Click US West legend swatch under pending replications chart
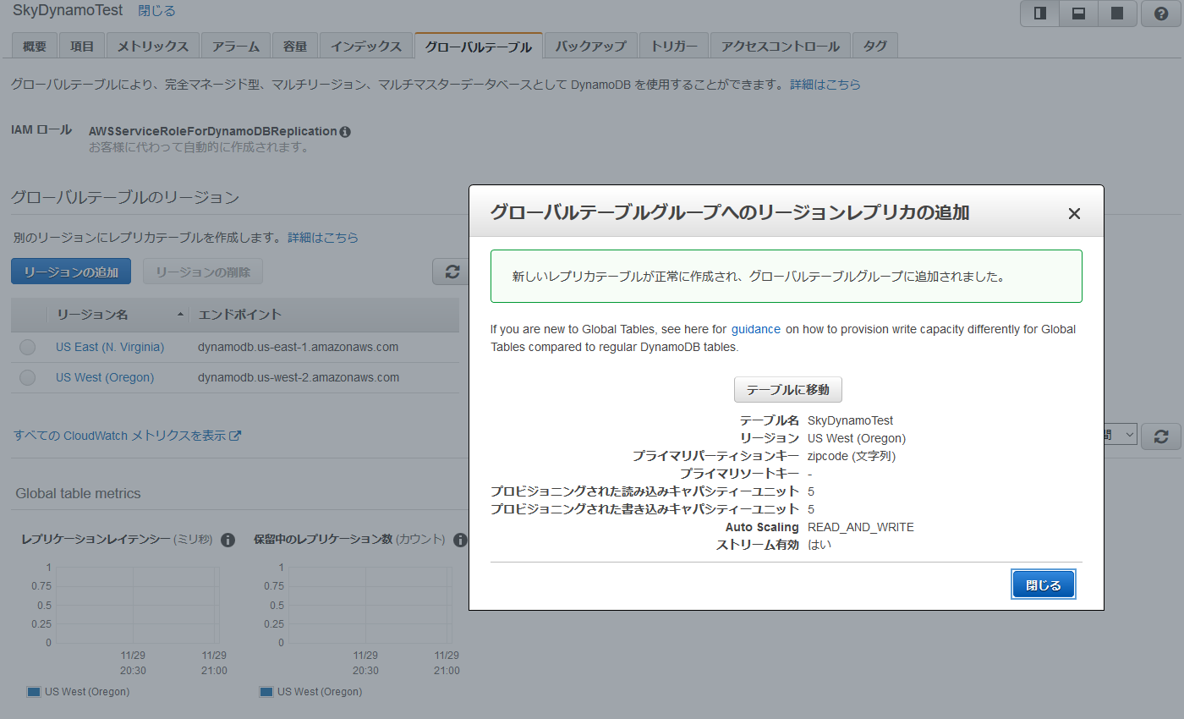Image resolution: width=1184 pixels, height=719 pixels. point(266,692)
